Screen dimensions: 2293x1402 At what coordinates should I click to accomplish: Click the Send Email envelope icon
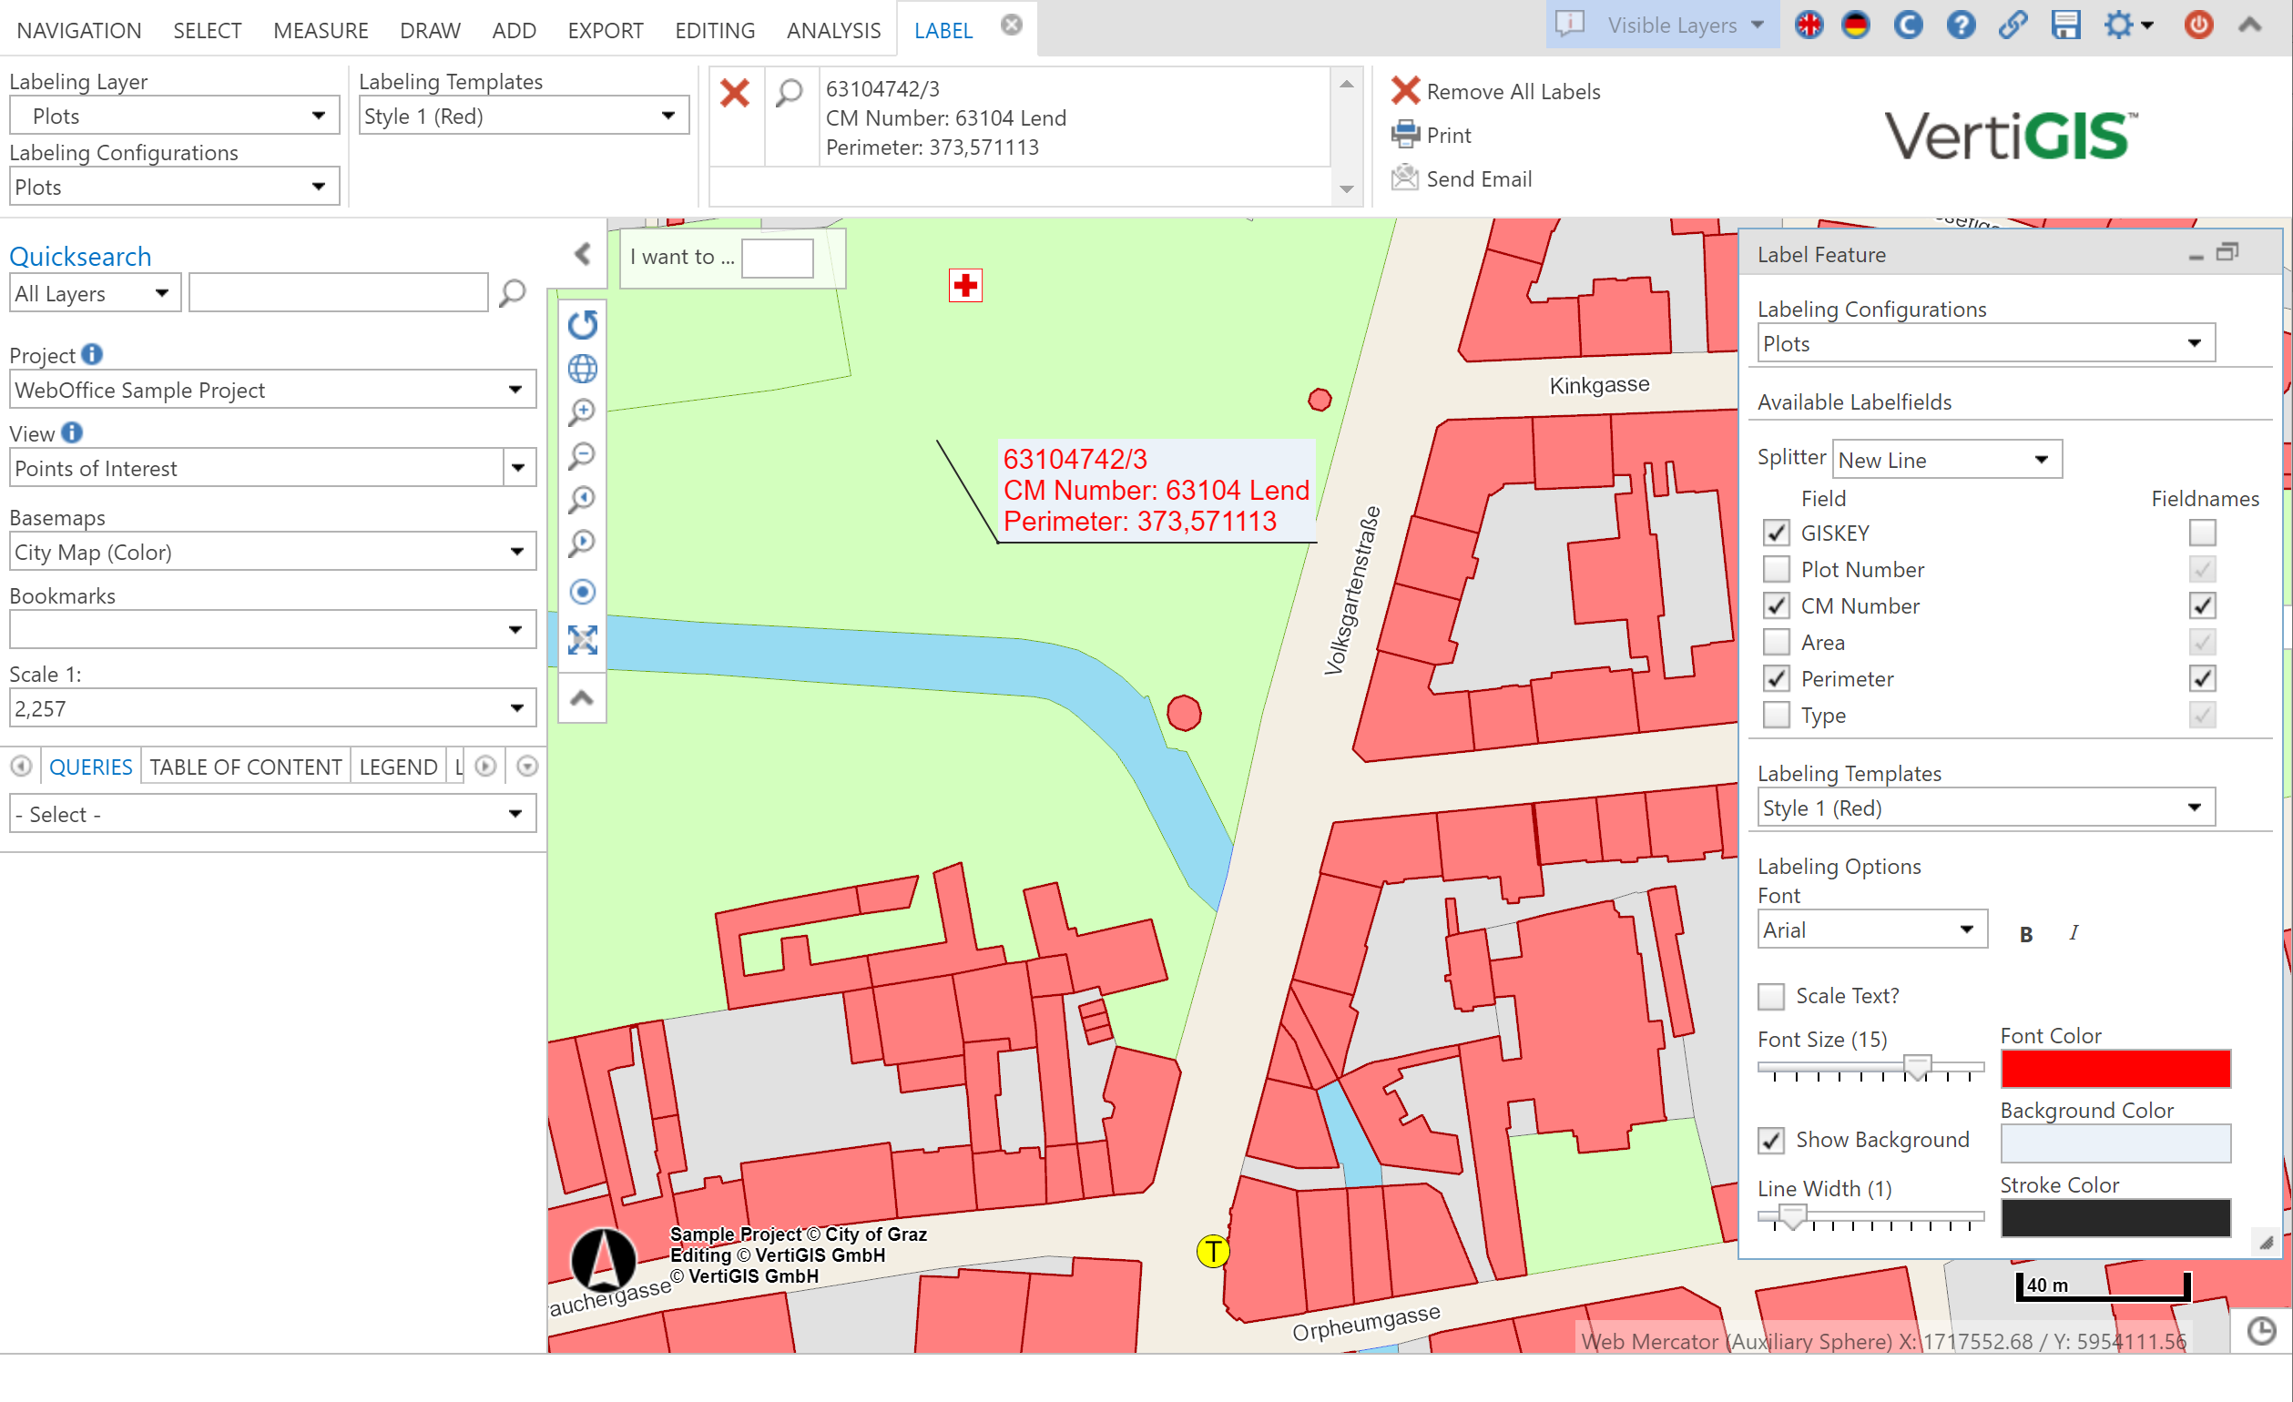[x=1405, y=178]
